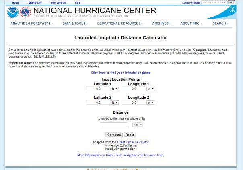Open the Search menu
The height and width of the screenshot is (170, 243).
tap(220, 23)
